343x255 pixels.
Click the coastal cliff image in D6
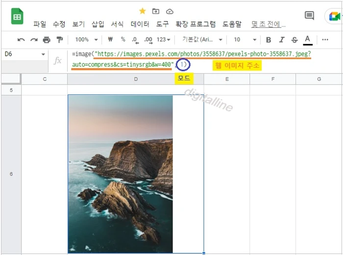pos(121,174)
